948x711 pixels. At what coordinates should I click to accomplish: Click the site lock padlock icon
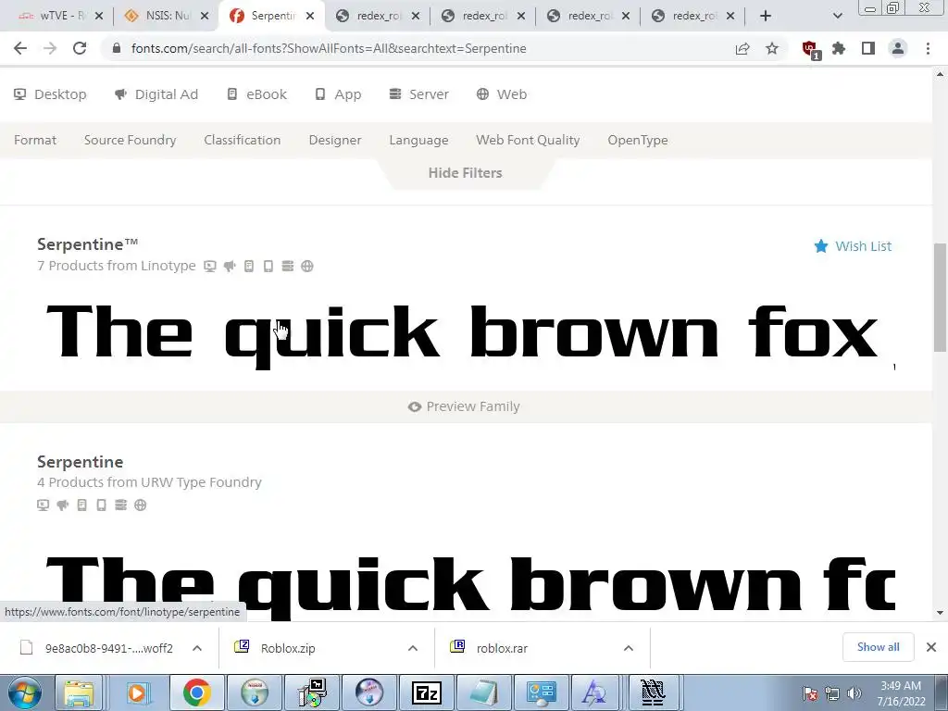pos(118,48)
